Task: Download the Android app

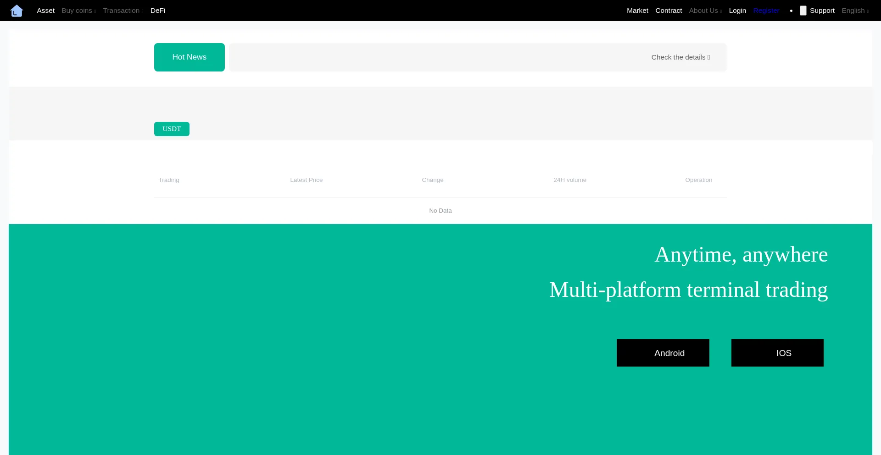Action: pos(663,353)
